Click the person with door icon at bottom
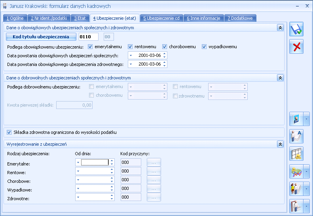313x216 pixels. (x=296, y=206)
